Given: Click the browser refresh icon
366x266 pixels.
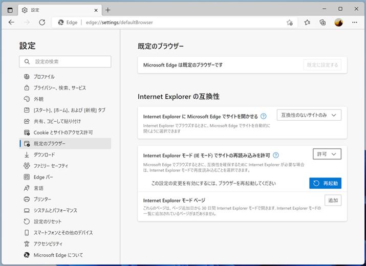Looking at the screenshot, I should (42, 23).
